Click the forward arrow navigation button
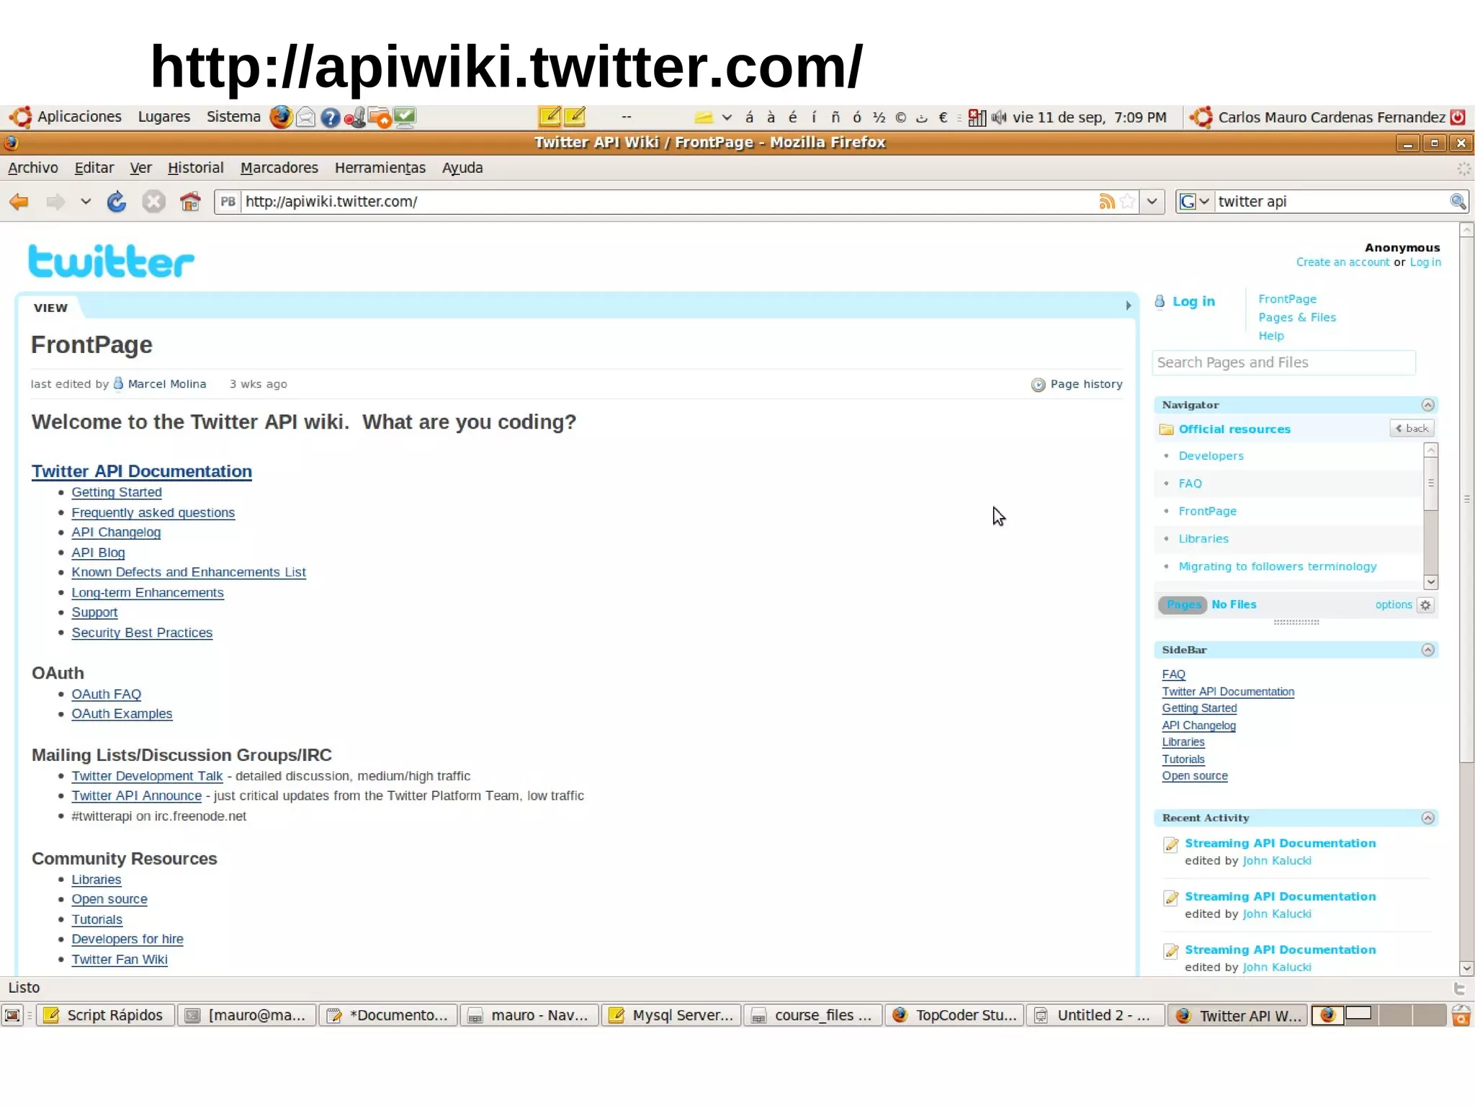This screenshot has height=1106, width=1475. 55,202
